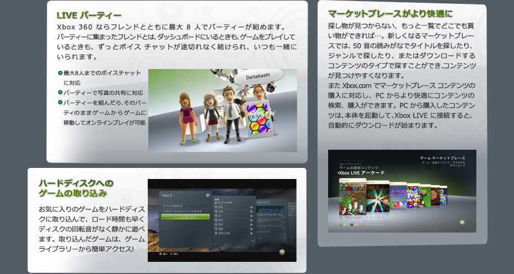Open the Castle Crashers game cover
514x274 pixels.
tap(352, 196)
